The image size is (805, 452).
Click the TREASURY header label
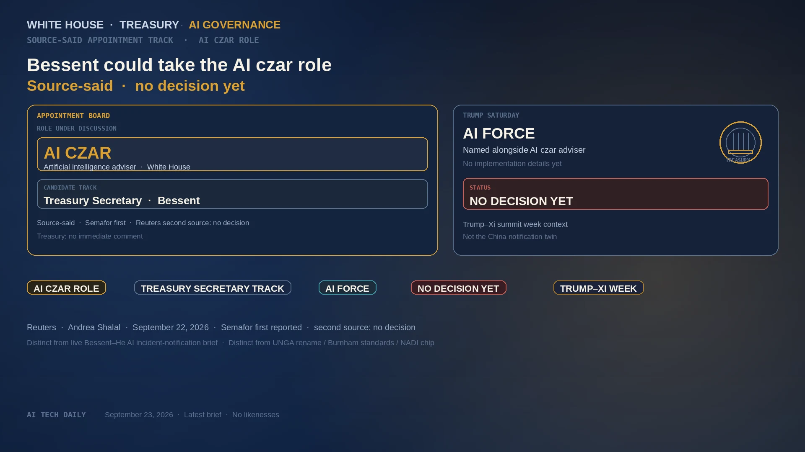coord(149,25)
